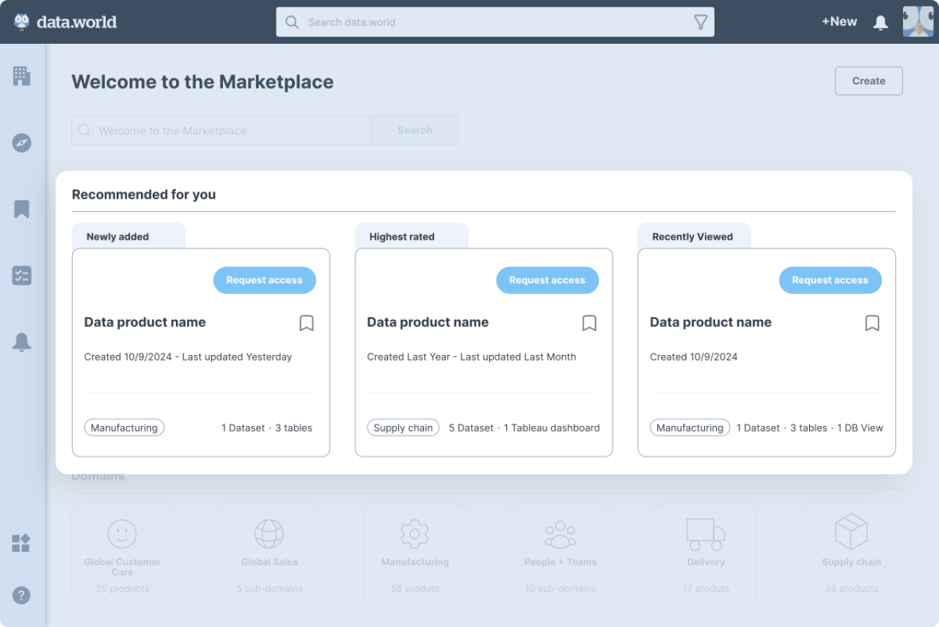Open the user avatar profile menu

(918, 22)
